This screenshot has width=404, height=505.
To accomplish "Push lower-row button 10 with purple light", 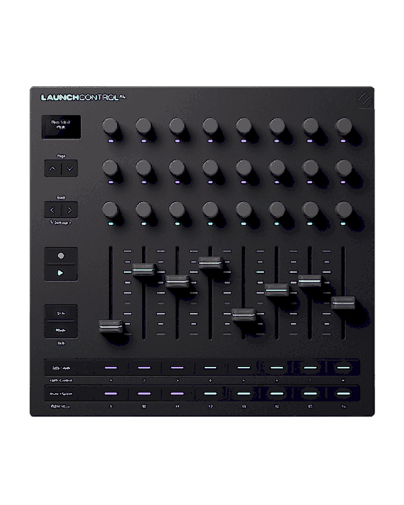I will point(144,394).
